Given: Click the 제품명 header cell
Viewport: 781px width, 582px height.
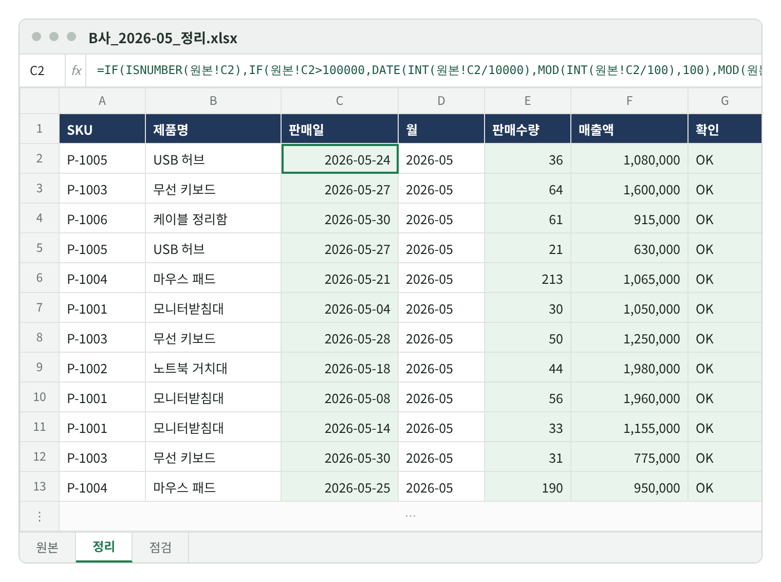Looking at the screenshot, I should 213,129.
